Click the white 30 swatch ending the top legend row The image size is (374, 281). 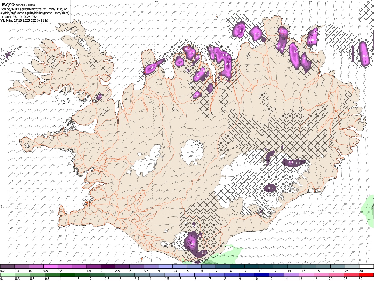[x=366, y=267]
